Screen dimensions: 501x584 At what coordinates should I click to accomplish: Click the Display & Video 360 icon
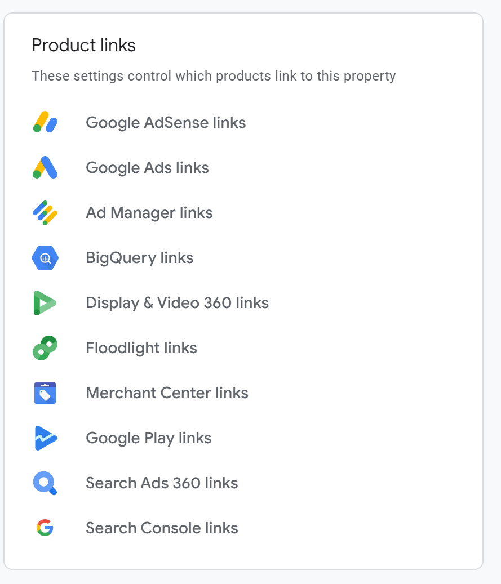[45, 303]
